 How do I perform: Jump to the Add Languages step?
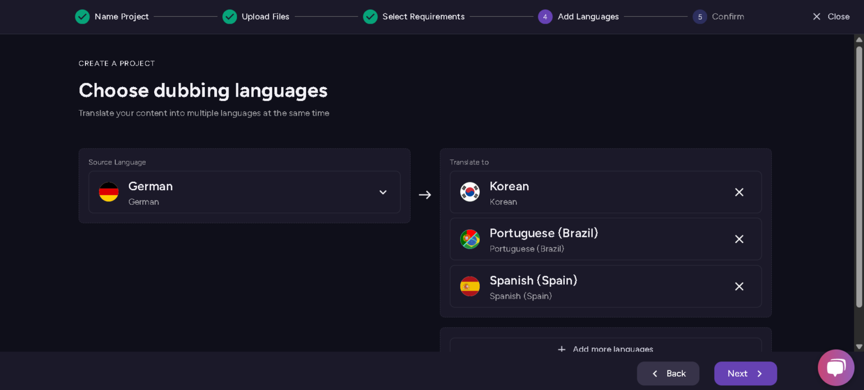click(x=545, y=17)
